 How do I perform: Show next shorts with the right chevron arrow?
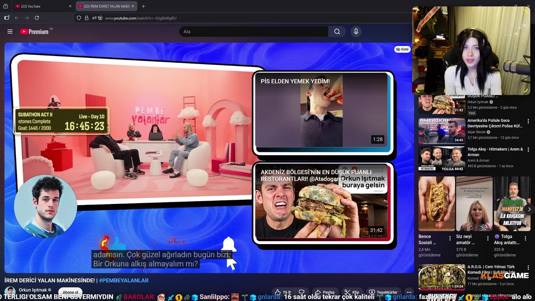pos(529,209)
